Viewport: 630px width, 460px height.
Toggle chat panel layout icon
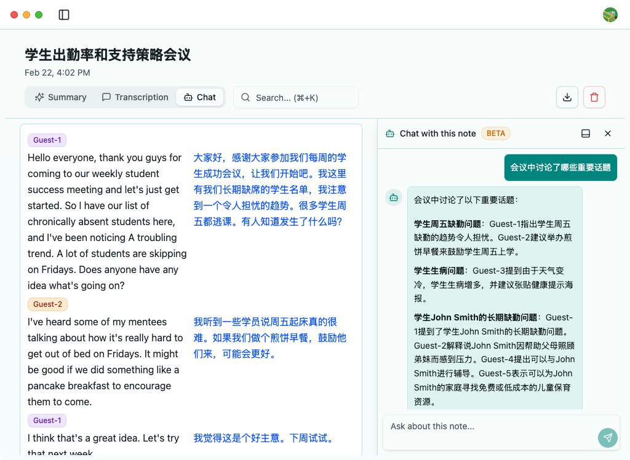pos(586,133)
